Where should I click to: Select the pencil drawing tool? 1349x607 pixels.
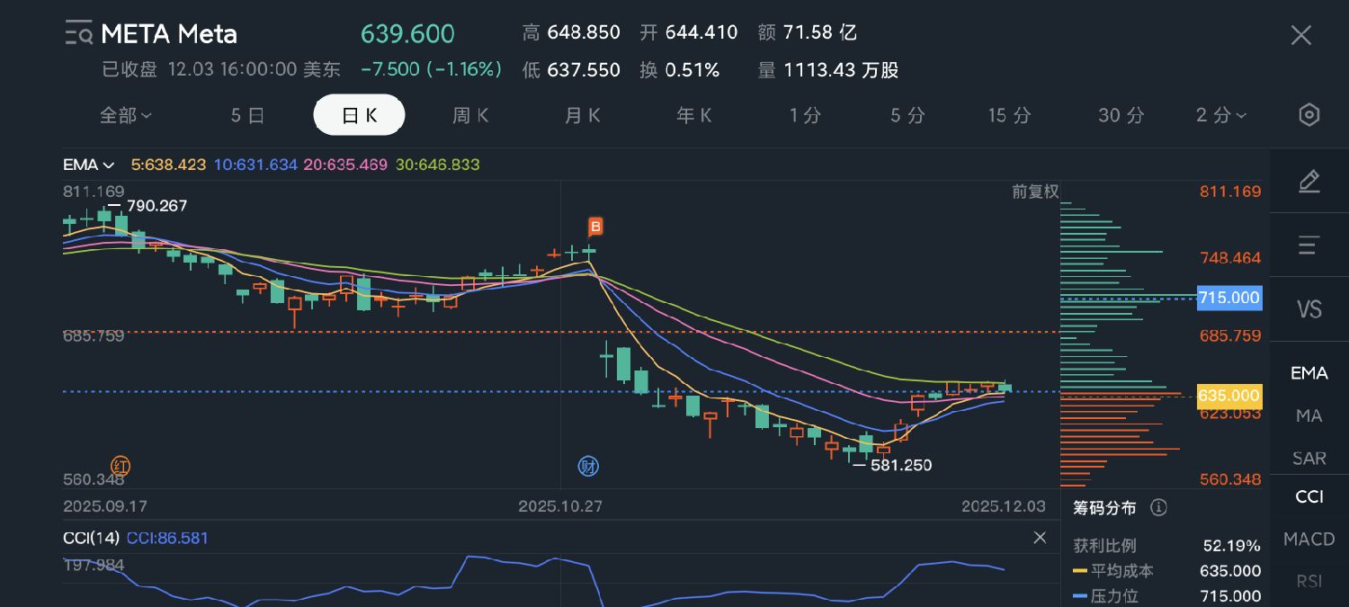(x=1309, y=182)
